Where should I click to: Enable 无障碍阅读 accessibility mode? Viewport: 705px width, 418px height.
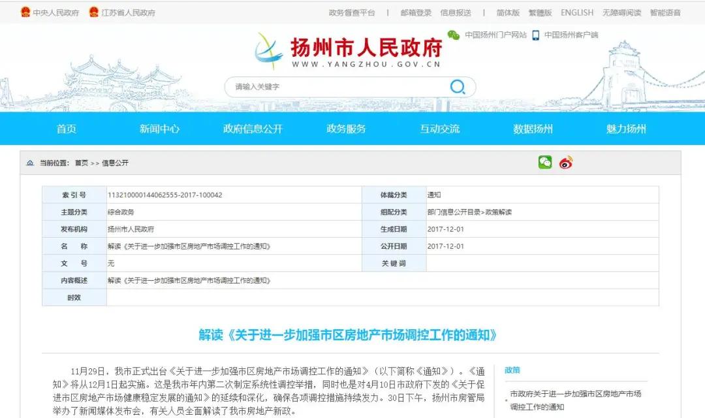point(621,12)
